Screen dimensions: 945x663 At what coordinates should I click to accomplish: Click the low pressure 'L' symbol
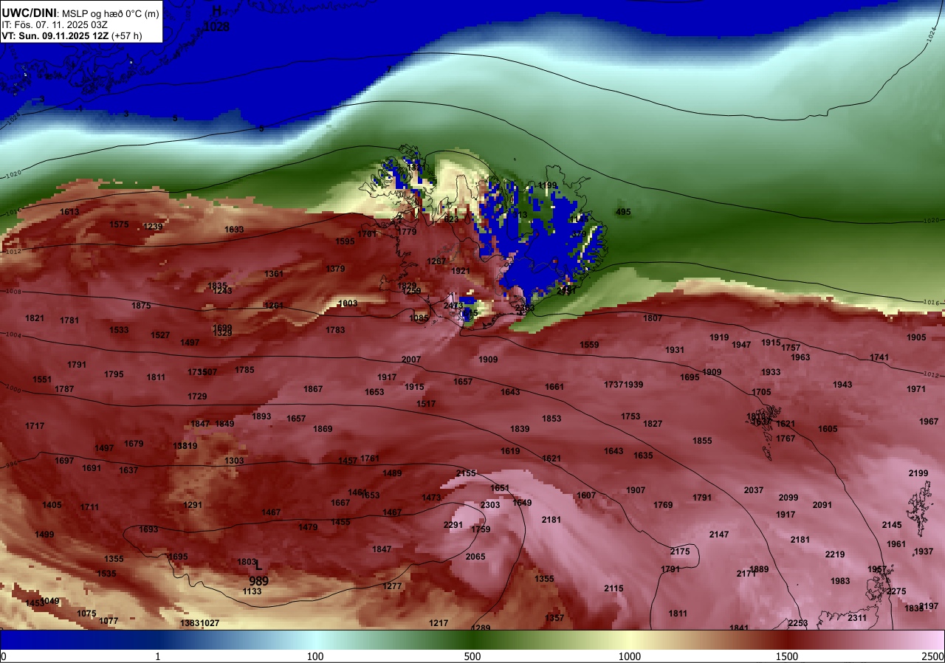[x=258, y=566]
